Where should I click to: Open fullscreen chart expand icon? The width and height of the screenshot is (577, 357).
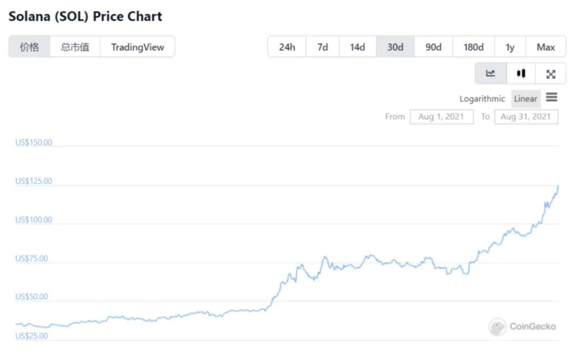pos(551,74)
